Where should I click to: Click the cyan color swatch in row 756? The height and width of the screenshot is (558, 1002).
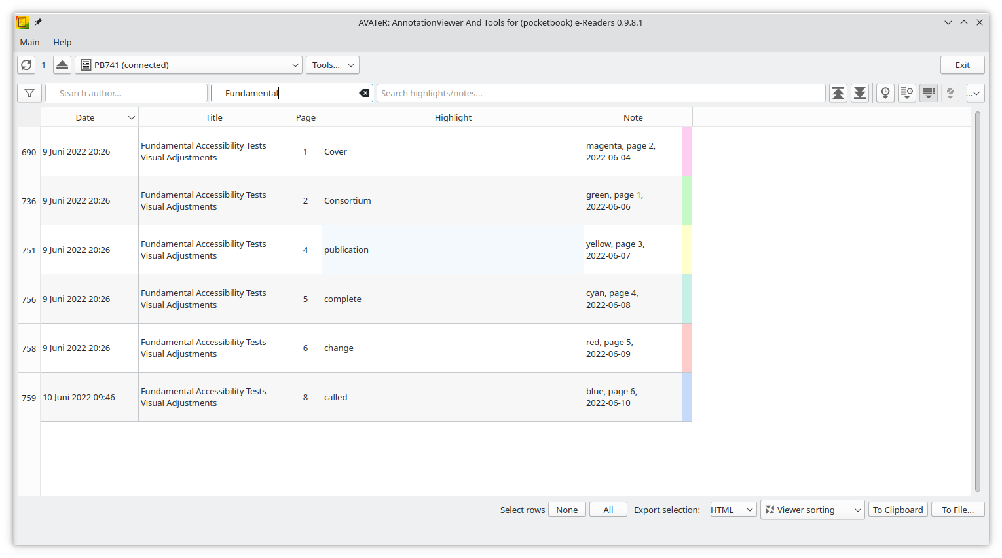click(687, 299)
